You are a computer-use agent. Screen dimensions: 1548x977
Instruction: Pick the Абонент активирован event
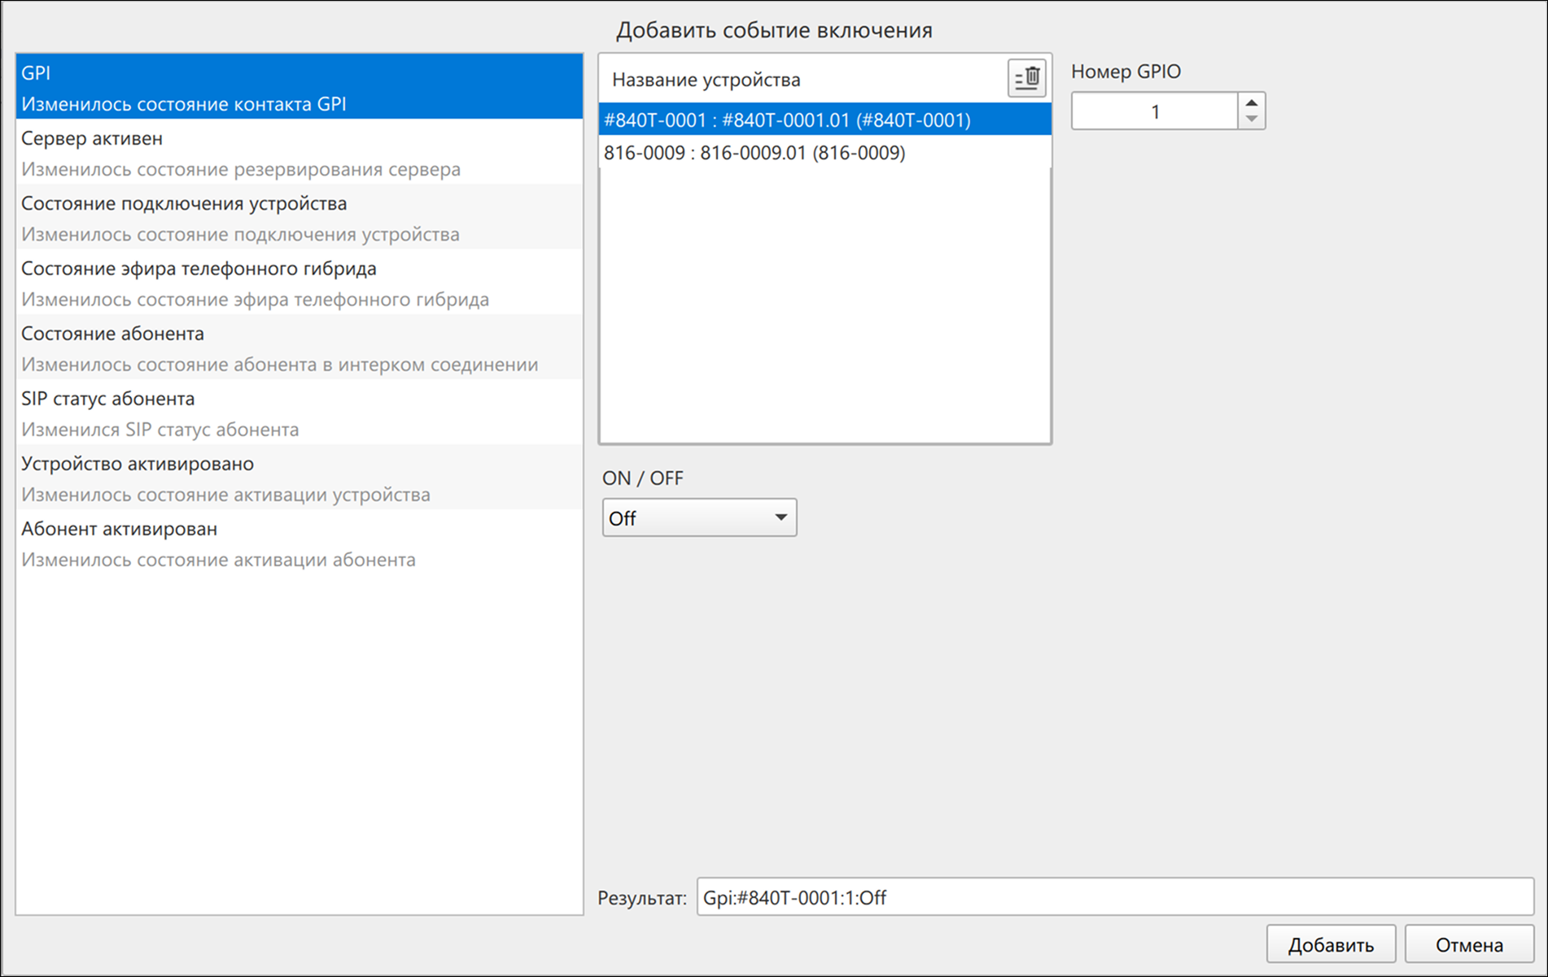[x=300, y=543]
